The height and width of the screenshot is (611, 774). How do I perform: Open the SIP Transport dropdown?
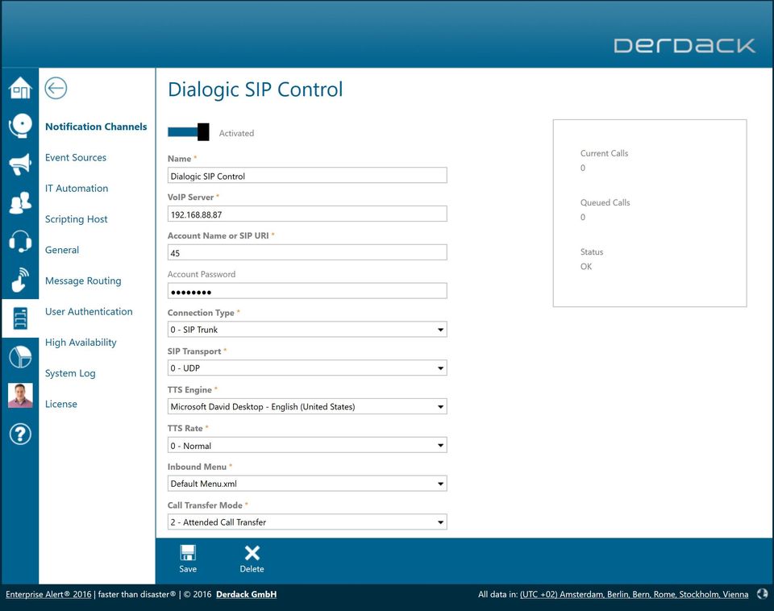(307, 368)
